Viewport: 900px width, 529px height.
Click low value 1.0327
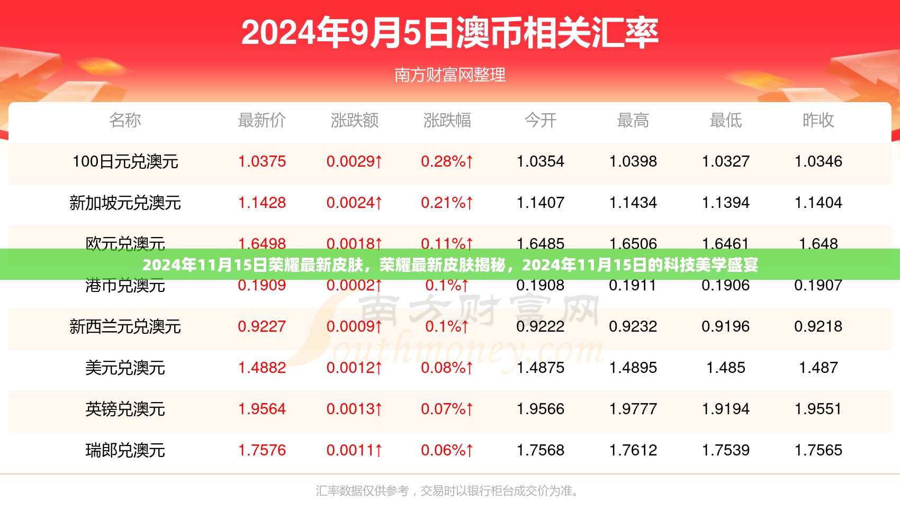[x=726, y=161]
